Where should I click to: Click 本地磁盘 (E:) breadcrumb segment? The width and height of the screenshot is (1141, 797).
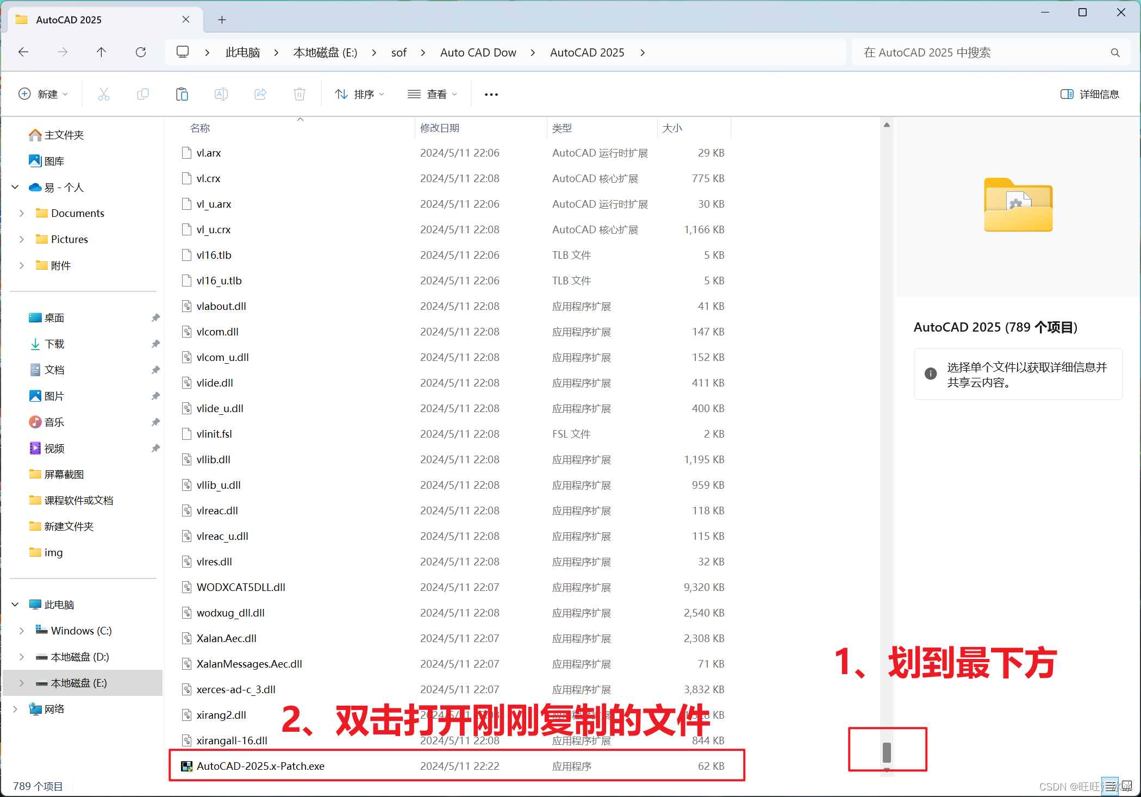[x=325, y=53]
